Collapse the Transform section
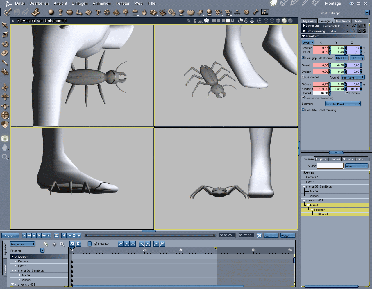Screen dimensions: 372x289 tap(304, 36)
